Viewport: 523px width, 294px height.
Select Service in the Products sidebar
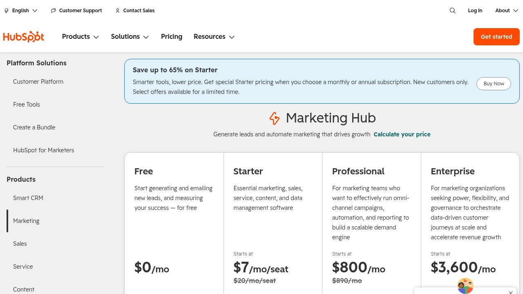[23, 267]
